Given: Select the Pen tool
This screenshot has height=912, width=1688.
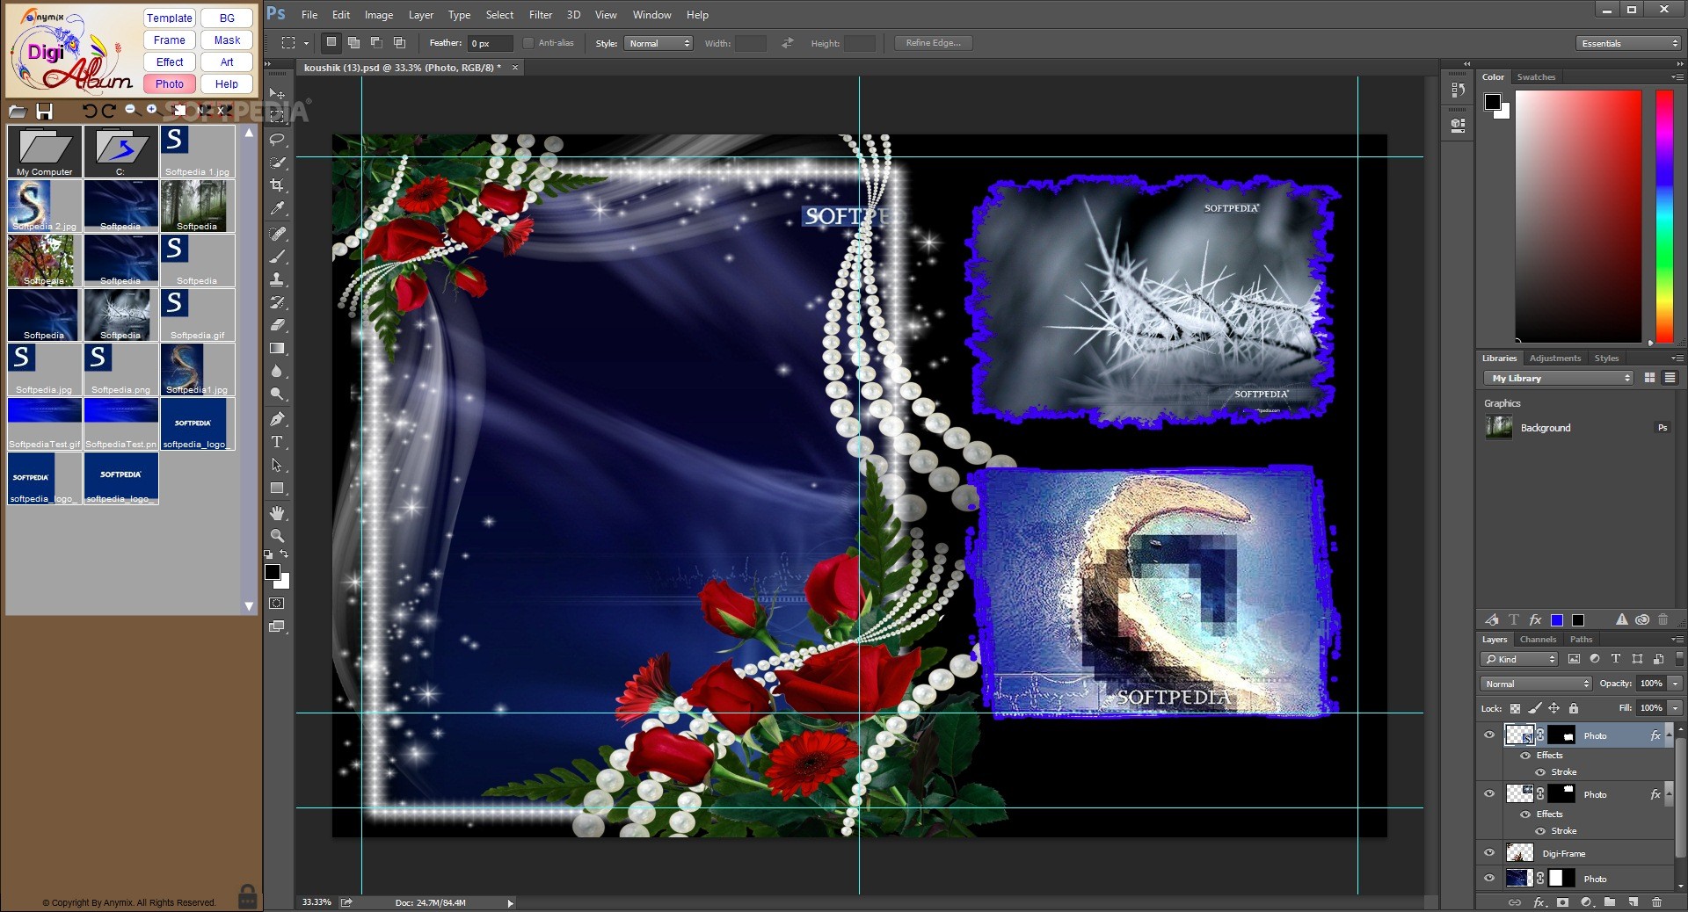Looking at the screenshot, I should (277, 419).
